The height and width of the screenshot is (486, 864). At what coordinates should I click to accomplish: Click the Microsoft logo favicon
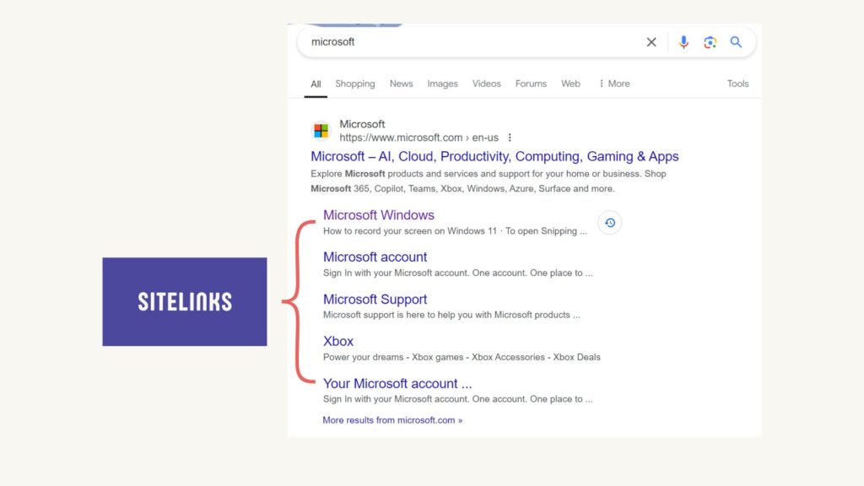(321, 131)
